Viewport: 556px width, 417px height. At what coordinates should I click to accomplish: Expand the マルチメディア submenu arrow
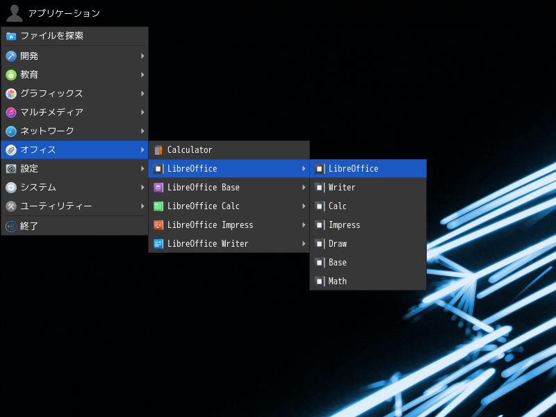coord(142,113)
